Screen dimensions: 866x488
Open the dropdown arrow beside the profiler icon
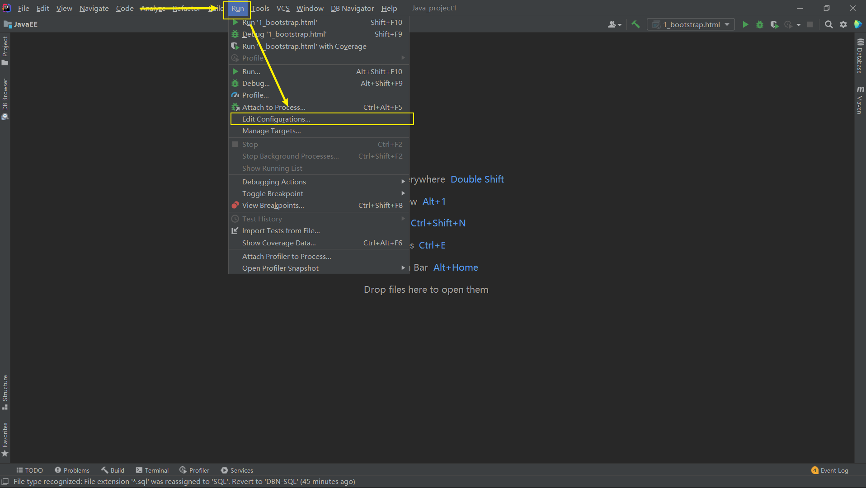click(x=799, y=24)
